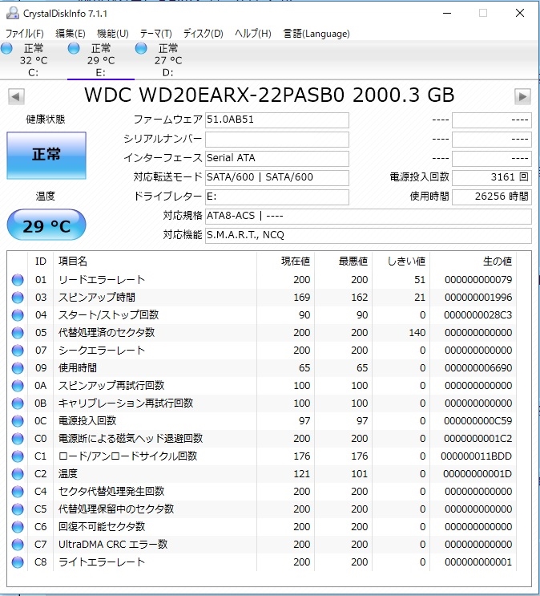Go to previous disk with left arrow
Image resolution: width=540 pixels, height=596 pixels.
[16, 96]
